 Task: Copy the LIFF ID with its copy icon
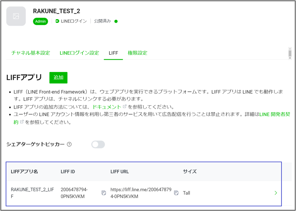[x=104, y=193]
